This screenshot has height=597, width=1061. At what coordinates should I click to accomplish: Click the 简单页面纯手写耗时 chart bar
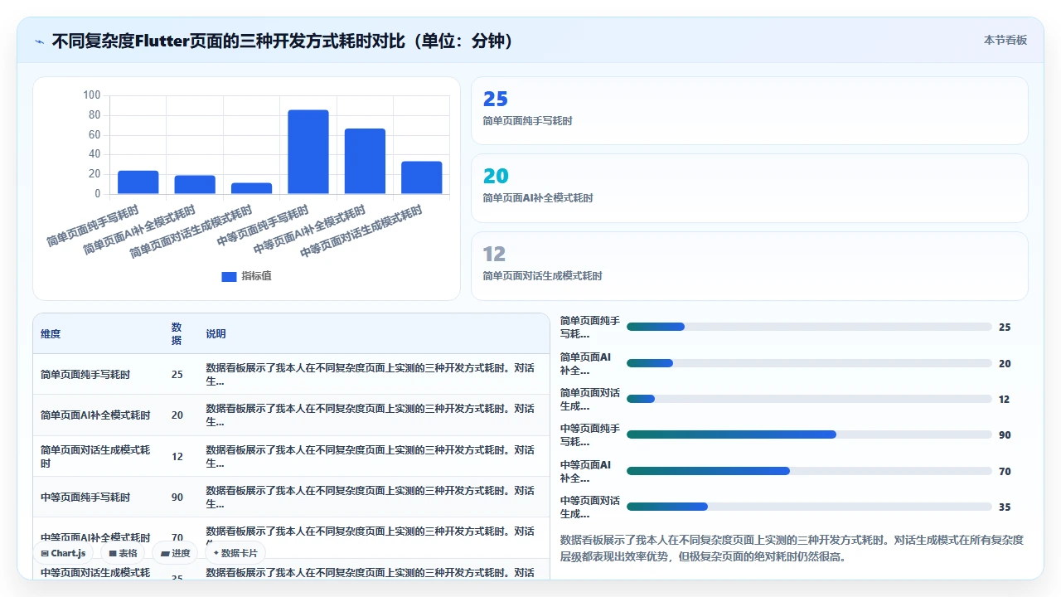[138, 182]
